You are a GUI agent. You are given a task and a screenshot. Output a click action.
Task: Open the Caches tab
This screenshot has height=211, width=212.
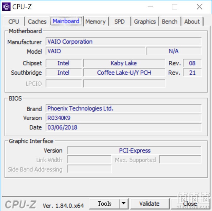[37, 21]
